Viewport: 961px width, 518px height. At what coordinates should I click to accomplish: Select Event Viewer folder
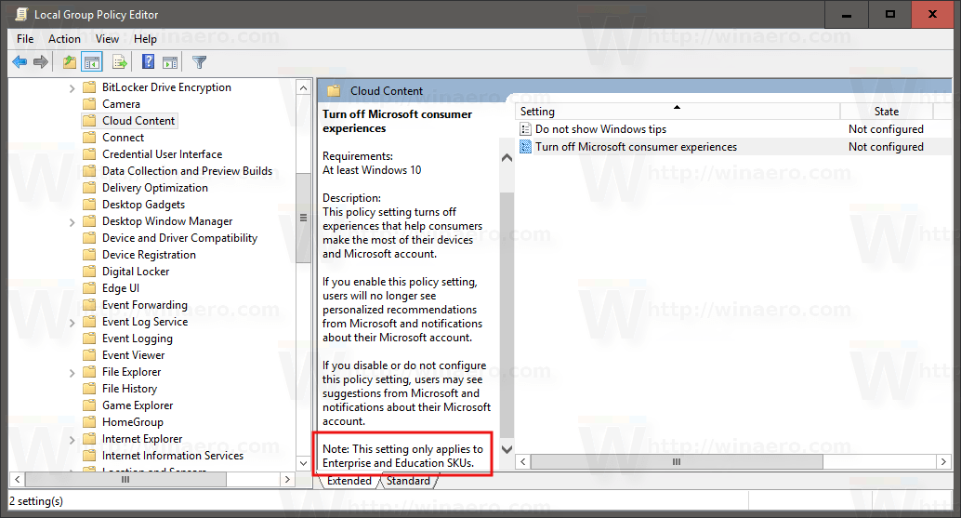point(133,355)
